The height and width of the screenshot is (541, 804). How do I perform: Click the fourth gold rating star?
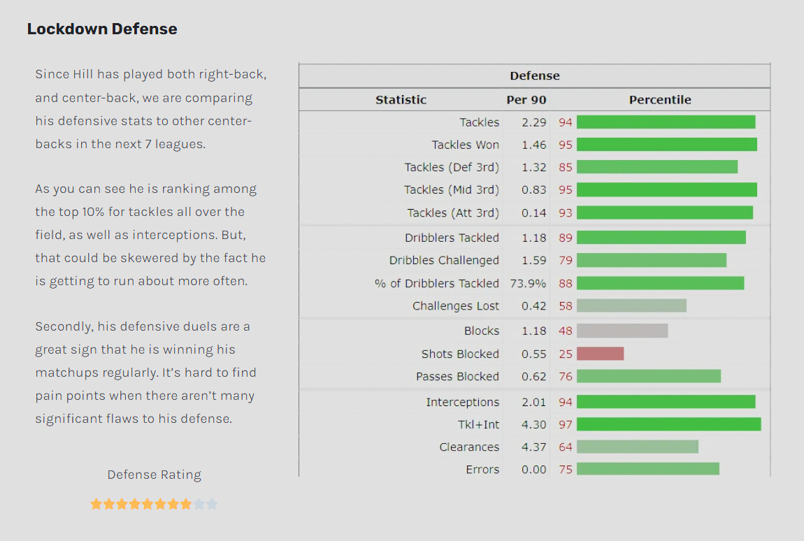pos(134,504)
